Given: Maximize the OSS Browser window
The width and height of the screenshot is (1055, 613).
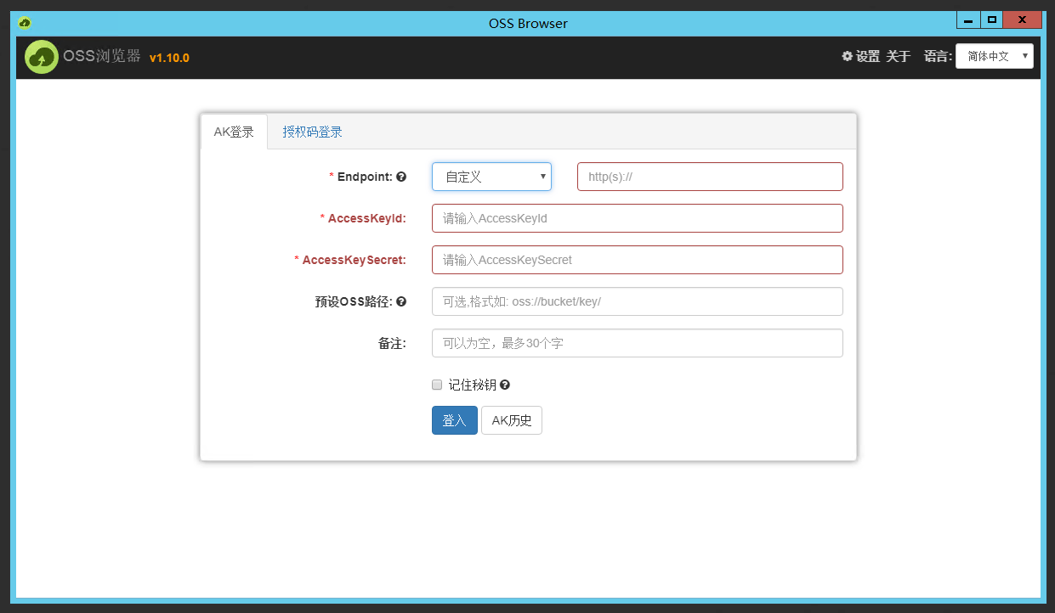Looking at the screenshot, I should 991,20.
